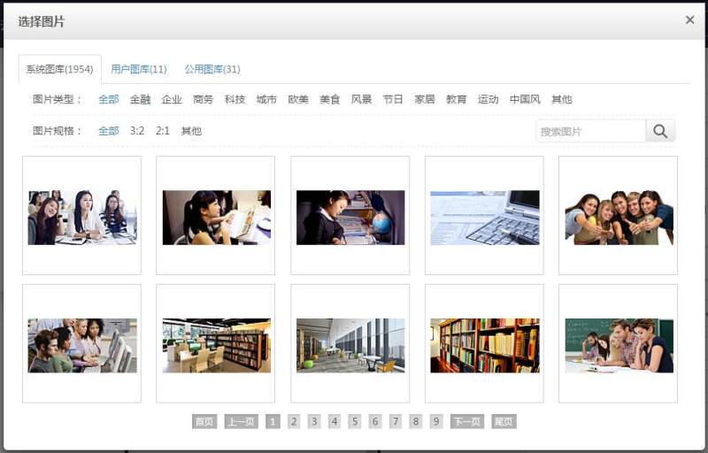This screenshot has width=708, height=453.
Task: Select the girl with globe thumbnail
Action: pyautogui.click(x=350, y=216)
